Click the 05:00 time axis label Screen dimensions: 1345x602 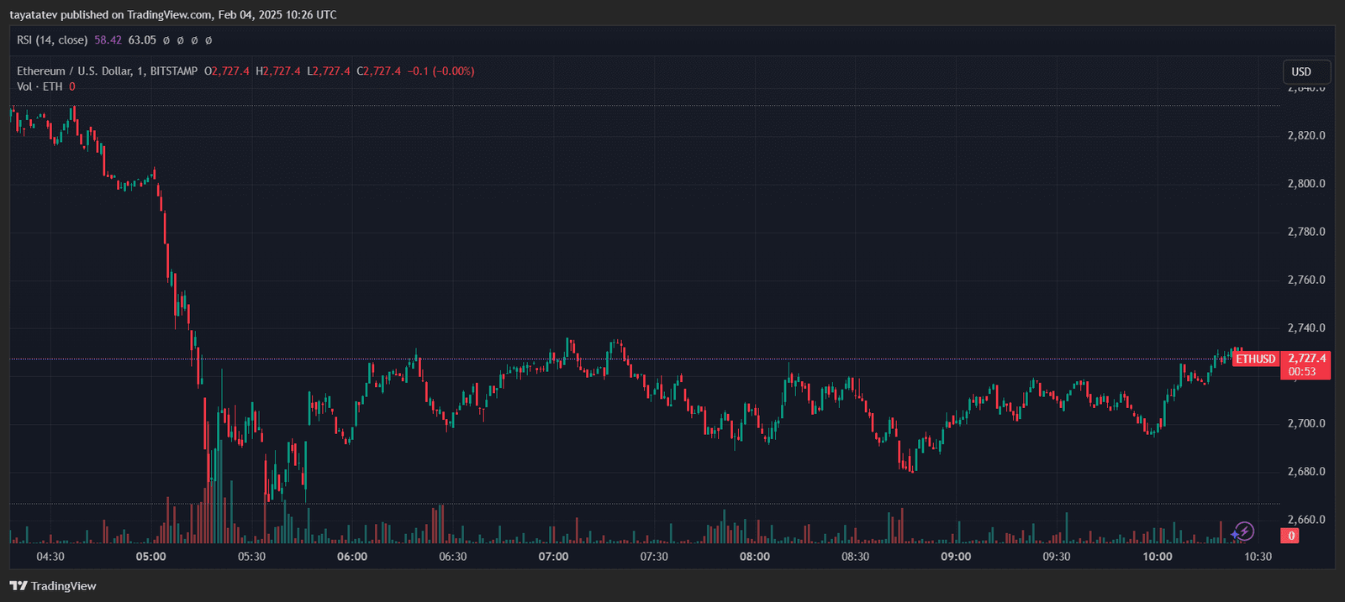point(151,557)
